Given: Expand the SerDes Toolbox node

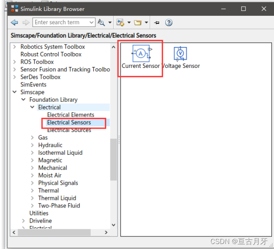Looking at the screenshot, I should tap(15, 77).
